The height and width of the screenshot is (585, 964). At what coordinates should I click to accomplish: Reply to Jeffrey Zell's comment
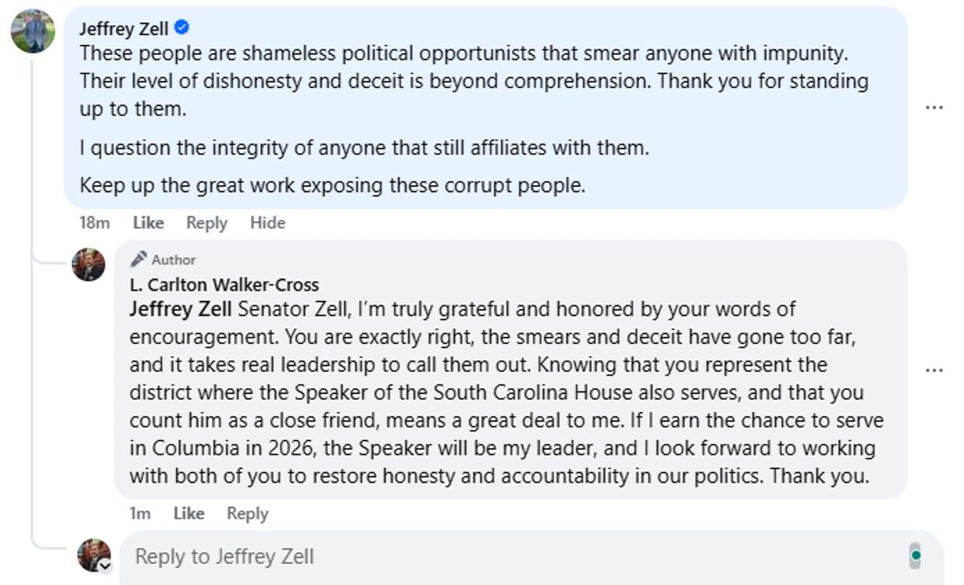click(x=207, y=223)
